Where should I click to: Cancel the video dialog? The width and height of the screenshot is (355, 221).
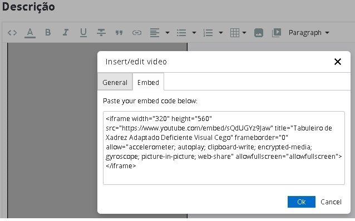pyautogui.click(x=331, y=202)
